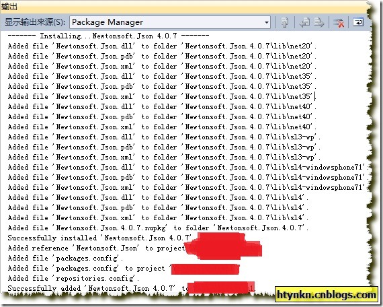Click the Find Message in Code icon
The width and height of the screenshot is (383, 307).
pyautogui.click(x=285, y=22)
